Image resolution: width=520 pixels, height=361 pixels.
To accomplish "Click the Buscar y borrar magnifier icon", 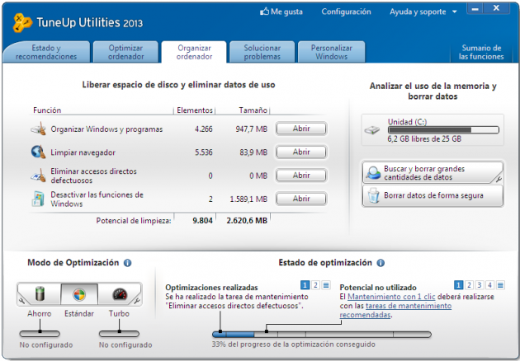I will point(373,172).
